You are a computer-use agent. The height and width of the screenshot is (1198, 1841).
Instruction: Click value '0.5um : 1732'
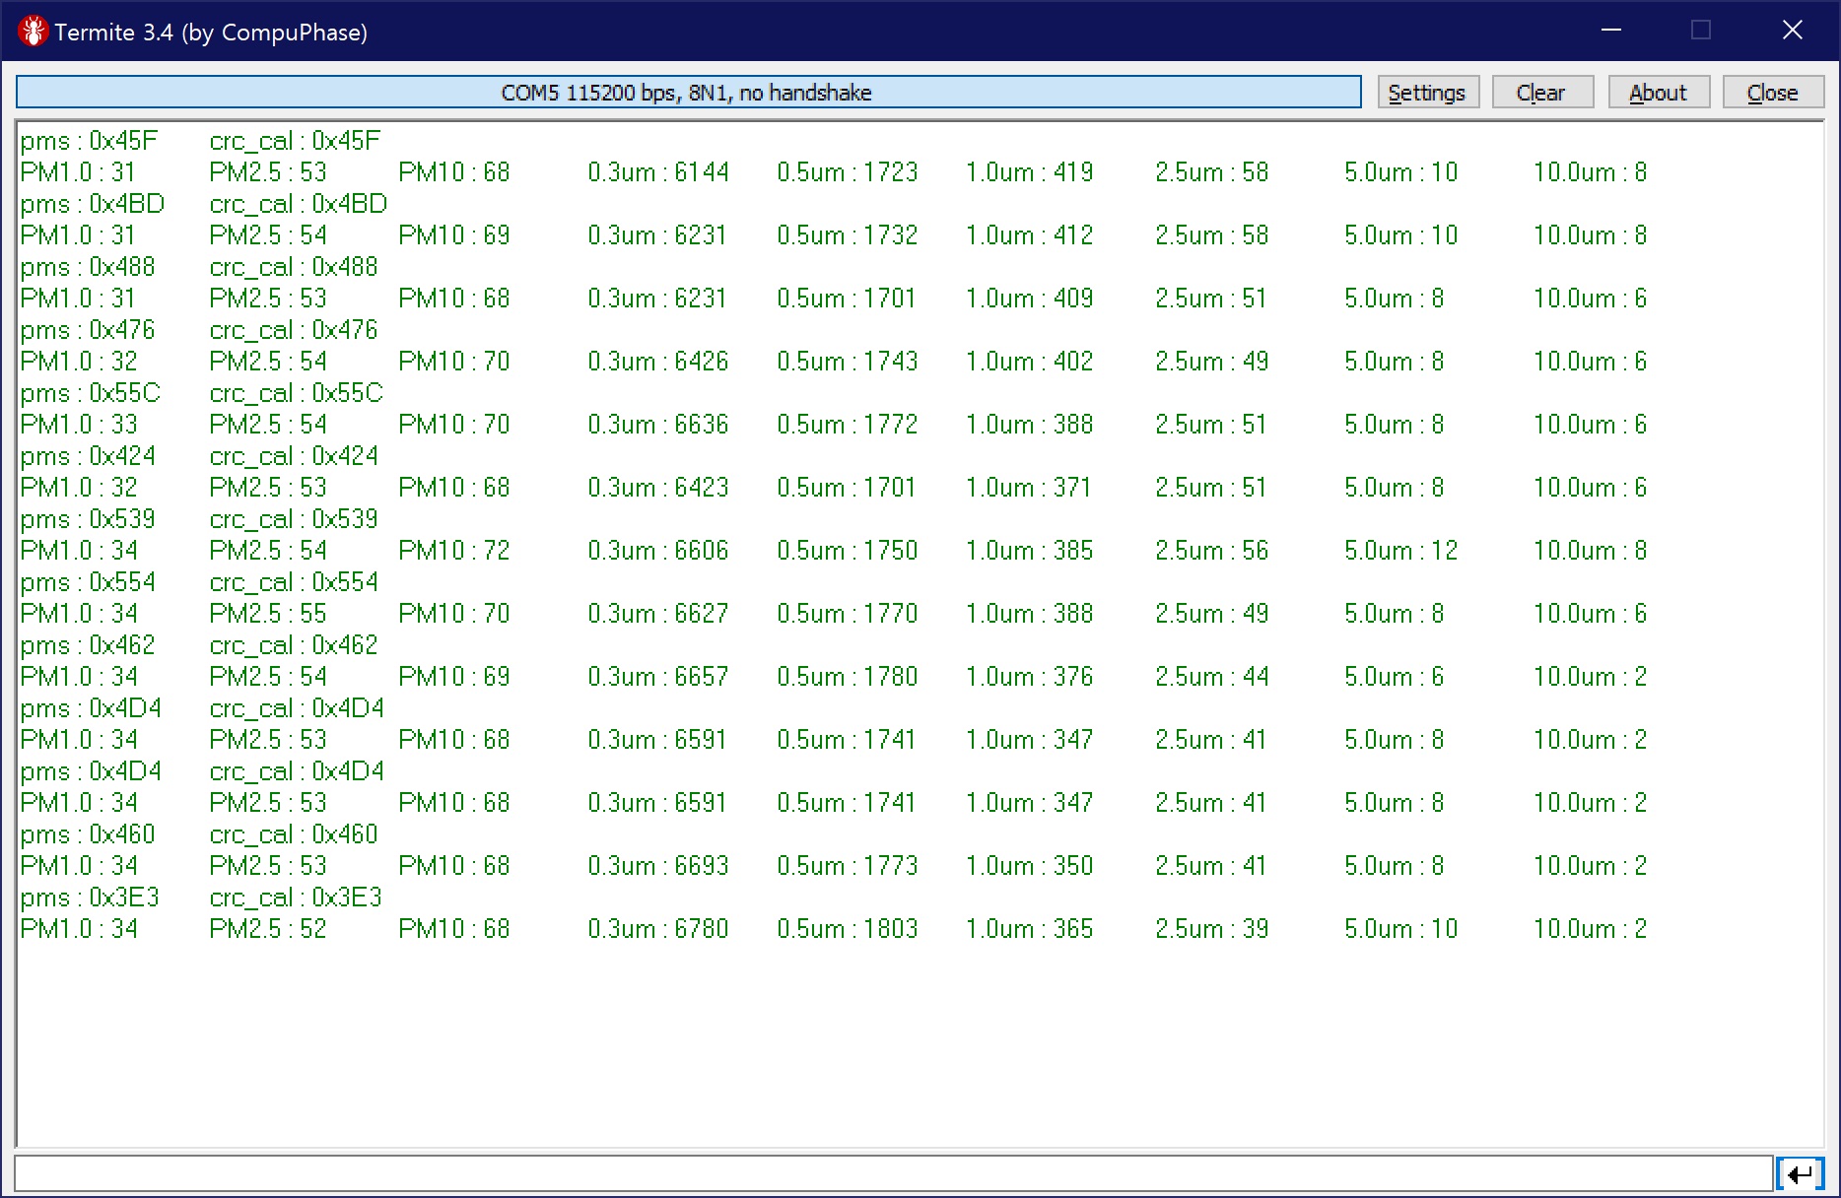coord(848,235)
